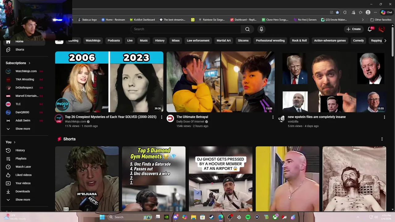Open options menu for Top 26 Creepiest Mysteries
Viewport: 395px width, 222px height.
(162, 117)
